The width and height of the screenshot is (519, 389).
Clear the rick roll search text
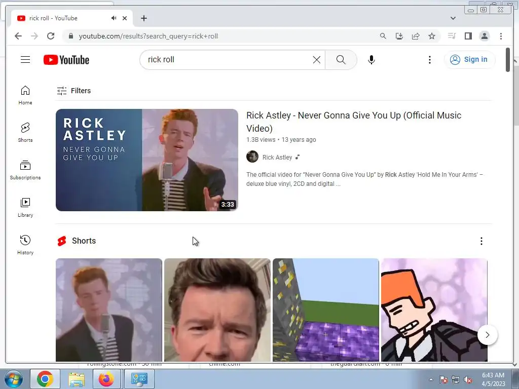[x=317, y=60]
